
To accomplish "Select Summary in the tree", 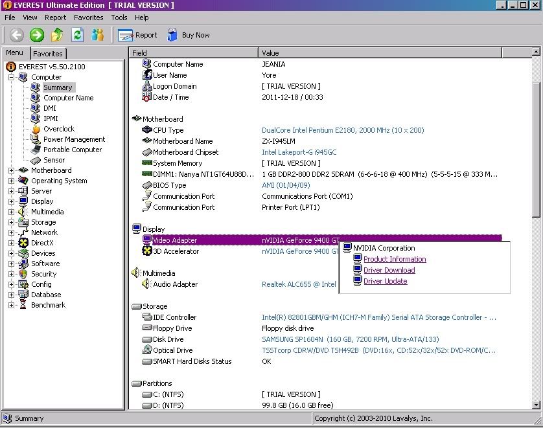I will [58, 87].
